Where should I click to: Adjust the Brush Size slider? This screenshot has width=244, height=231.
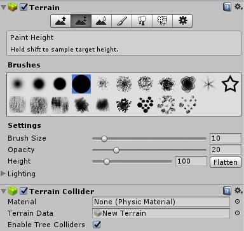(x=149, y=139)
